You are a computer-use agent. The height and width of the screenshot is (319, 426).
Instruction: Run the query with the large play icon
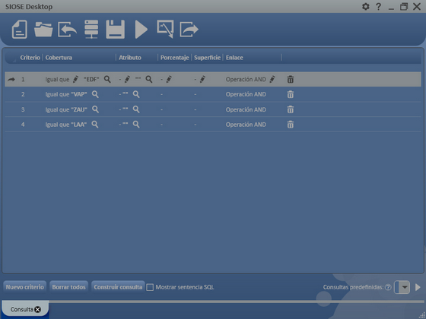point(141,30)
